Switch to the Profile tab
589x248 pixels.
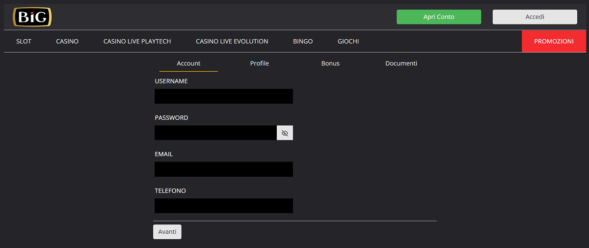259,63
